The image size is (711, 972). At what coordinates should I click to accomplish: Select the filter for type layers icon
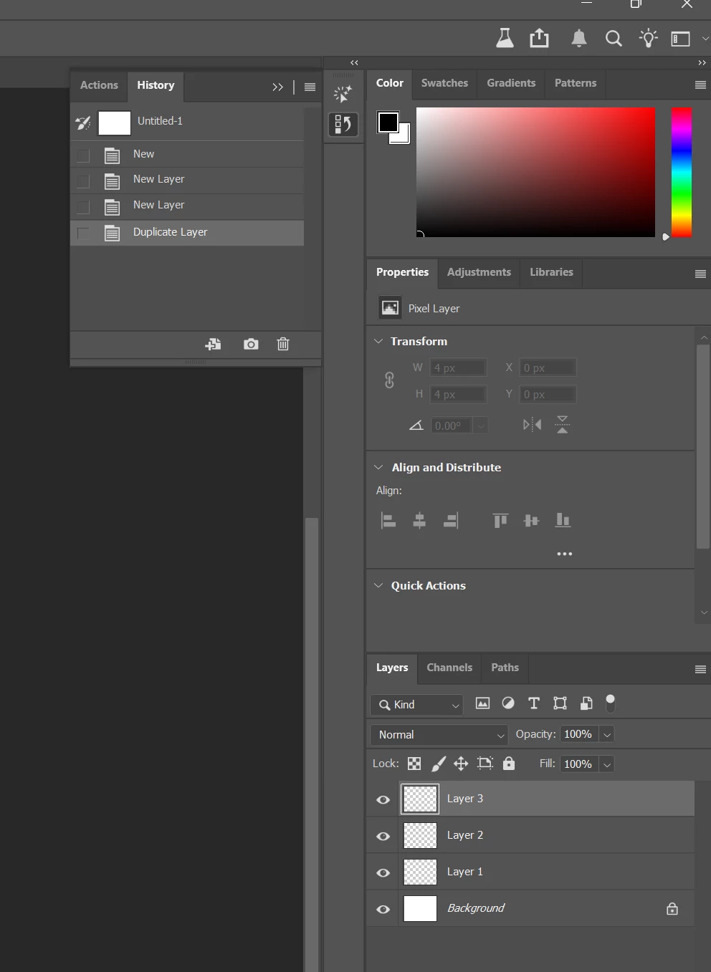(x=534, y=703)
